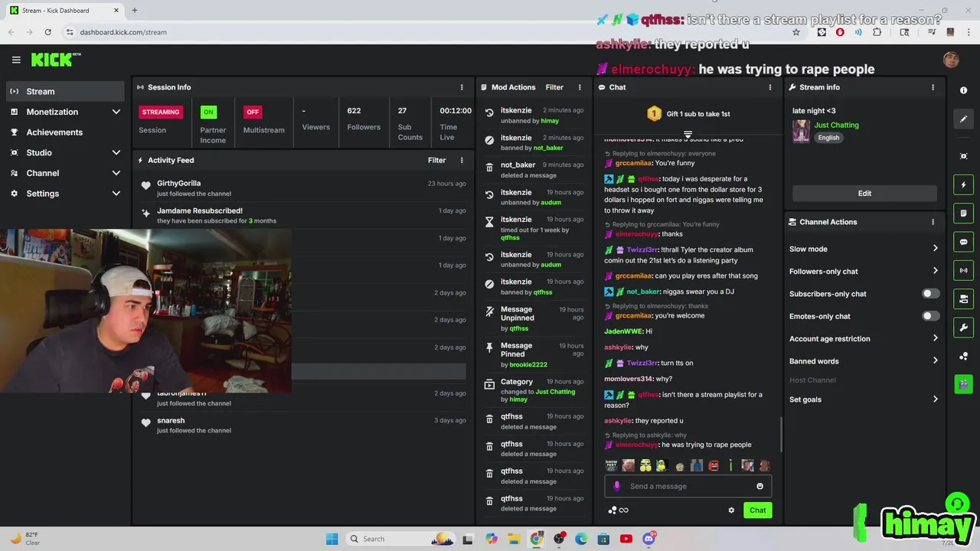Open the emoji picker in message box
This screenshot has width=980, height=551.
pos(759,486)
